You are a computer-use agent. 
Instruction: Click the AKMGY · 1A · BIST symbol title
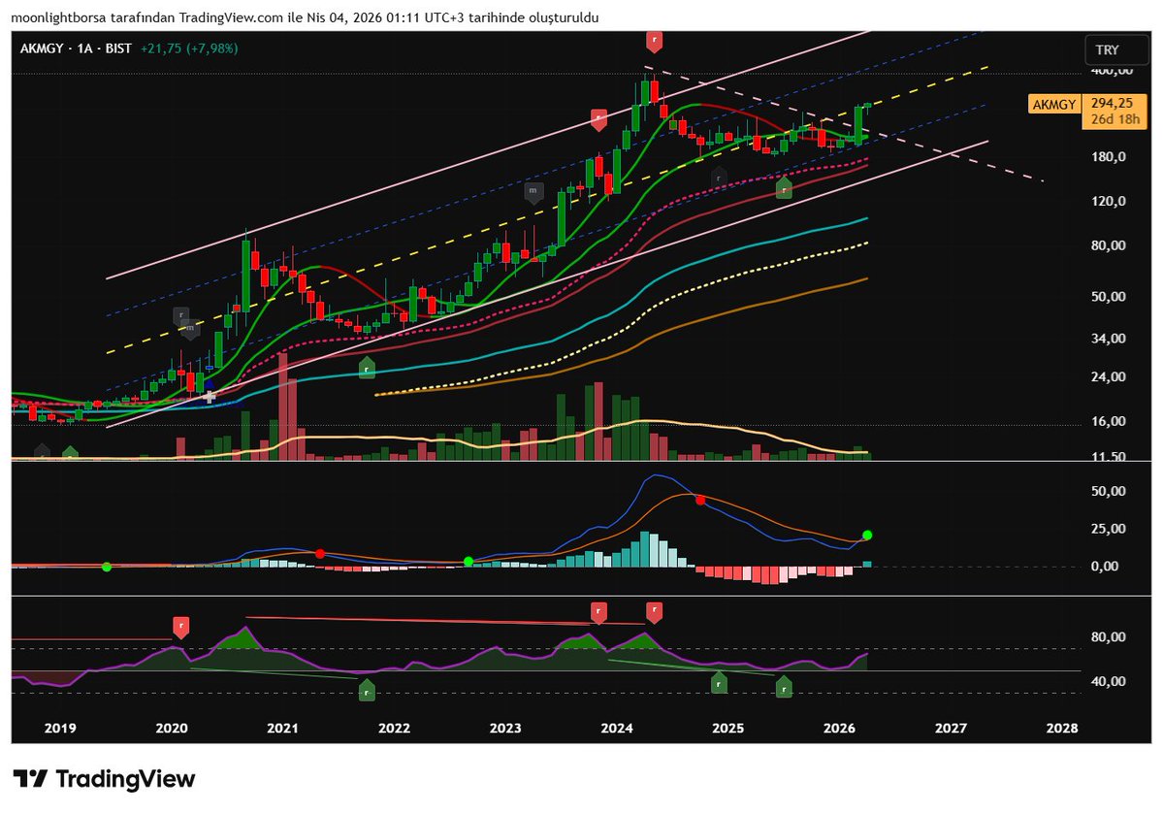[76, 49]
